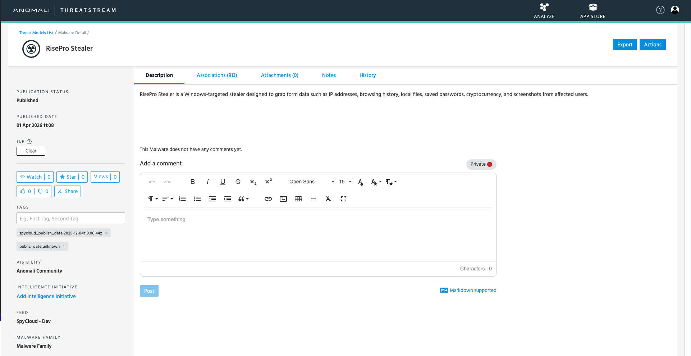Image resolution: width=691 pixels, height=356 pixels.
Task: Give a thumbs up vote
Action: click(x=26, y=191)
